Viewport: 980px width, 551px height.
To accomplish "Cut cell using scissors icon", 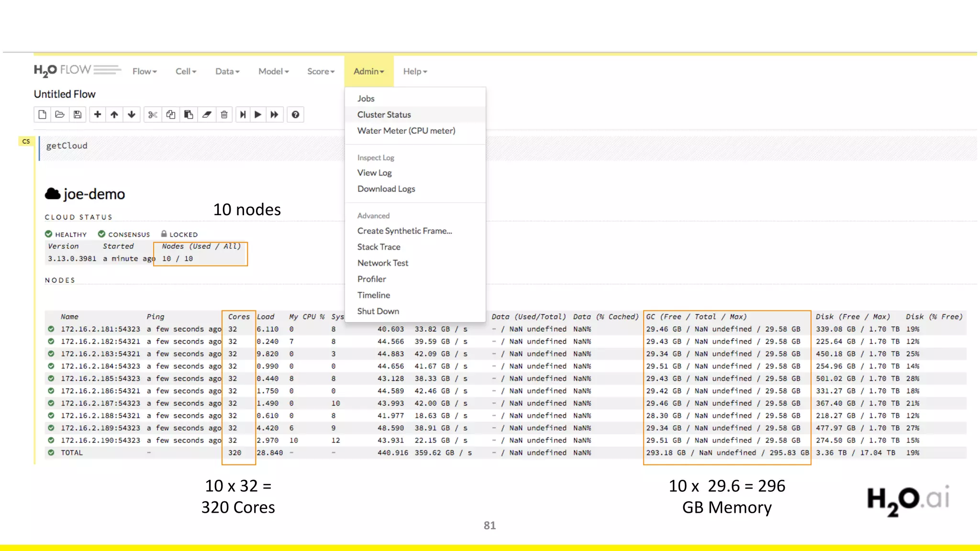I will (153, 114).
